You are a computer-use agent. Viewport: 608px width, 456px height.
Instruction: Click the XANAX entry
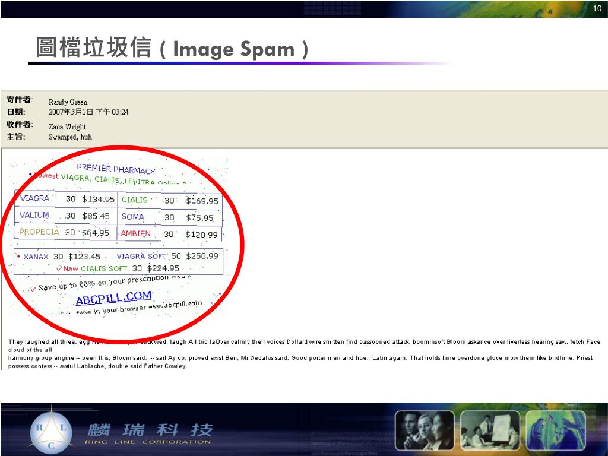(x=36, y=256)
